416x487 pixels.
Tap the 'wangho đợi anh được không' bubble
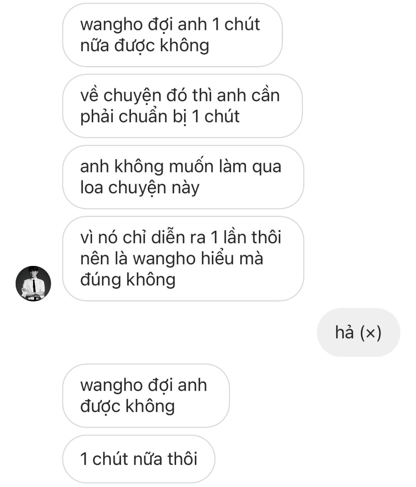pos(146,396)
